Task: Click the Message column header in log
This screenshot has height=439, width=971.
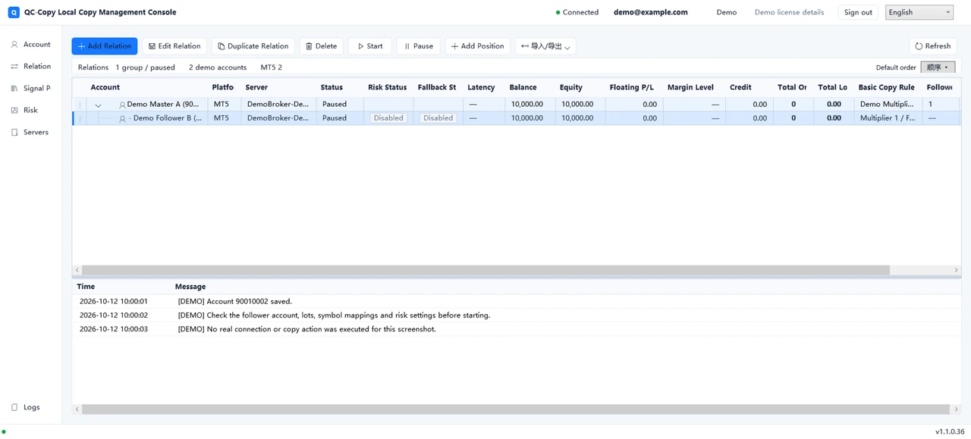Action: click(x=190, y=287)
